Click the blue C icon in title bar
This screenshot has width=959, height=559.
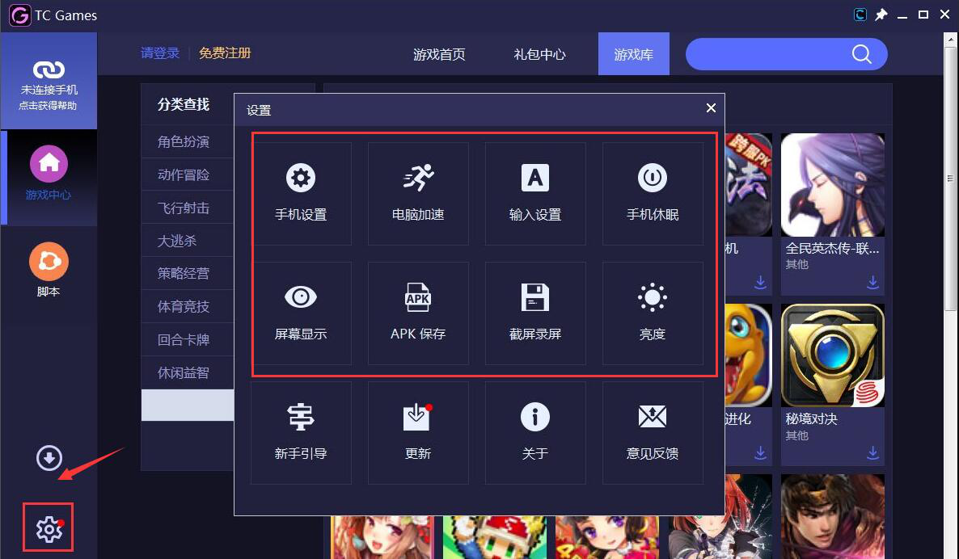[860, 15]
